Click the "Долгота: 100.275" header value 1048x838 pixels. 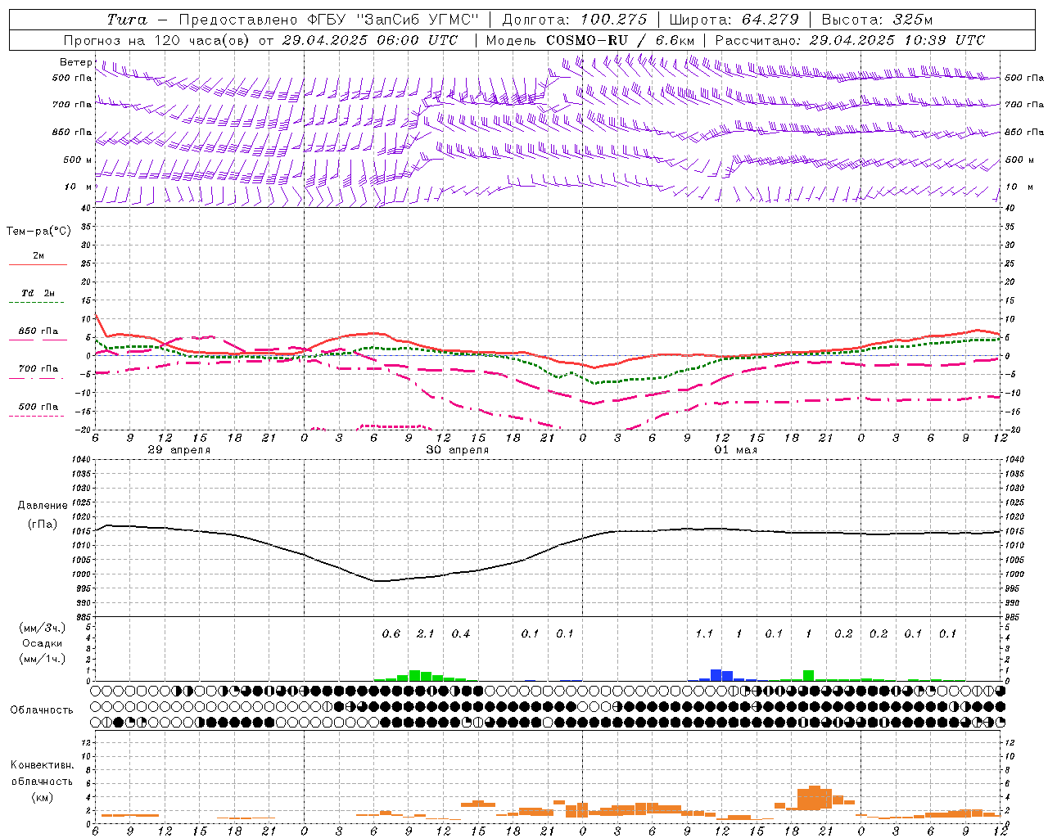pos(575,20)
